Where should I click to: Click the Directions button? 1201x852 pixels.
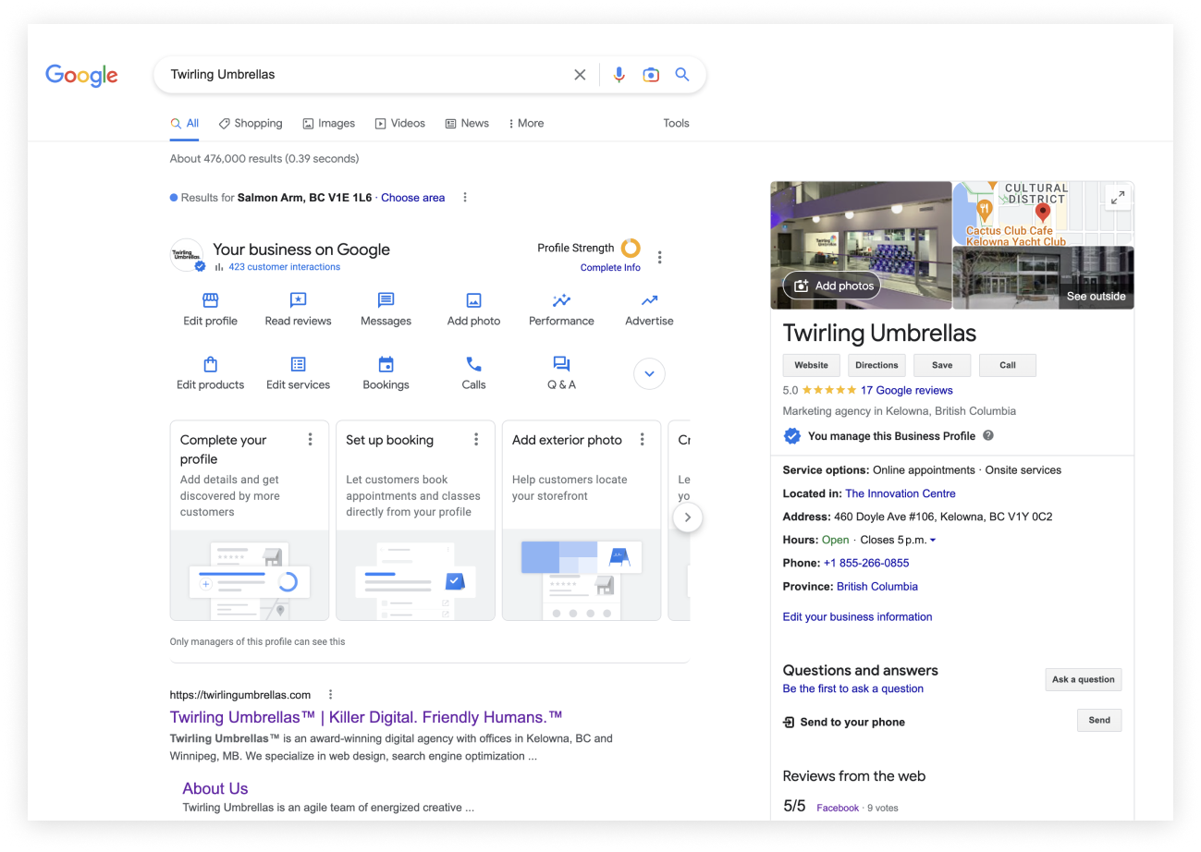(x=876, y=365)
